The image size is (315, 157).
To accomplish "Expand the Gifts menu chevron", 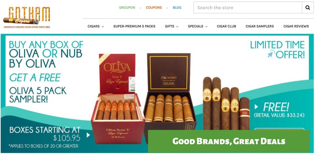I will tap(177, 26).
